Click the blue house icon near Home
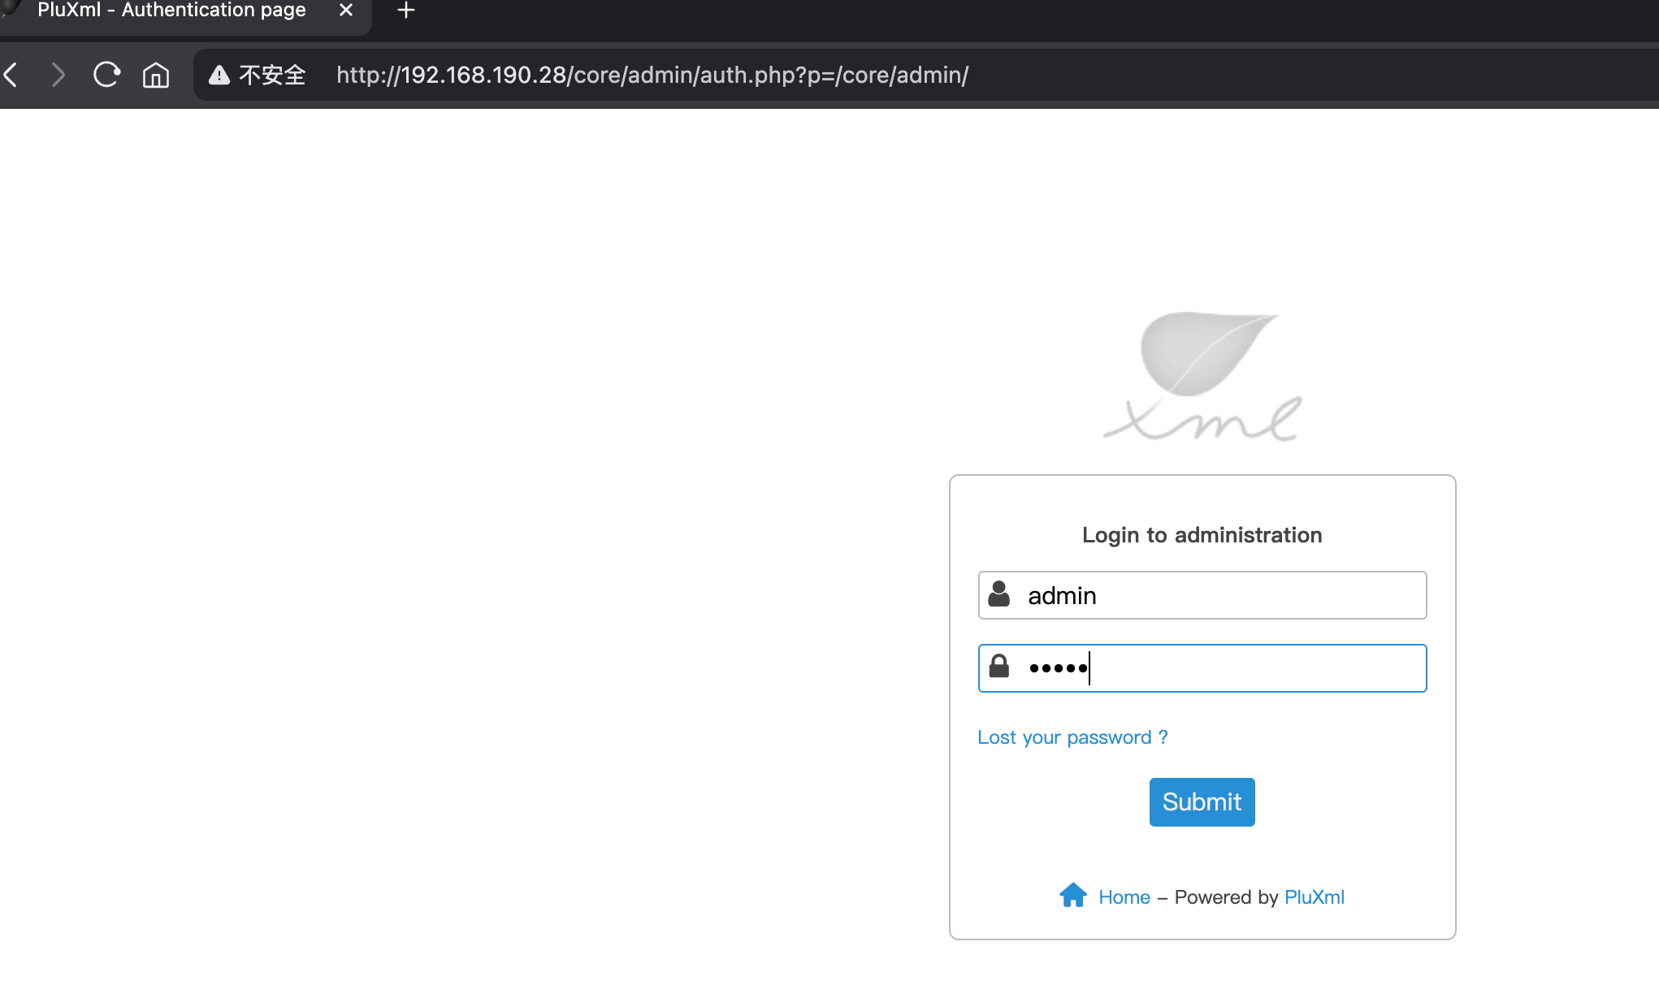 [1072, 895]
